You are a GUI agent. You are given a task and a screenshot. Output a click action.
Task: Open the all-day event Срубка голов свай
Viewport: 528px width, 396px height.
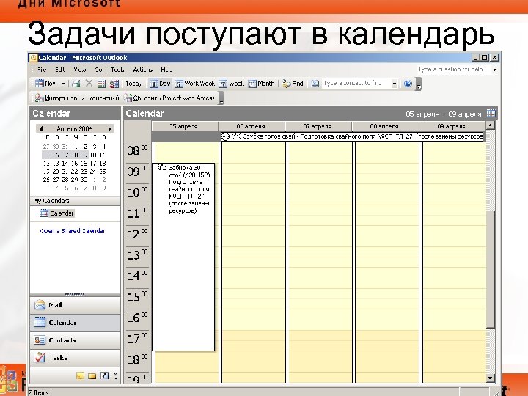pyautogui.click(x=352, y=136)
